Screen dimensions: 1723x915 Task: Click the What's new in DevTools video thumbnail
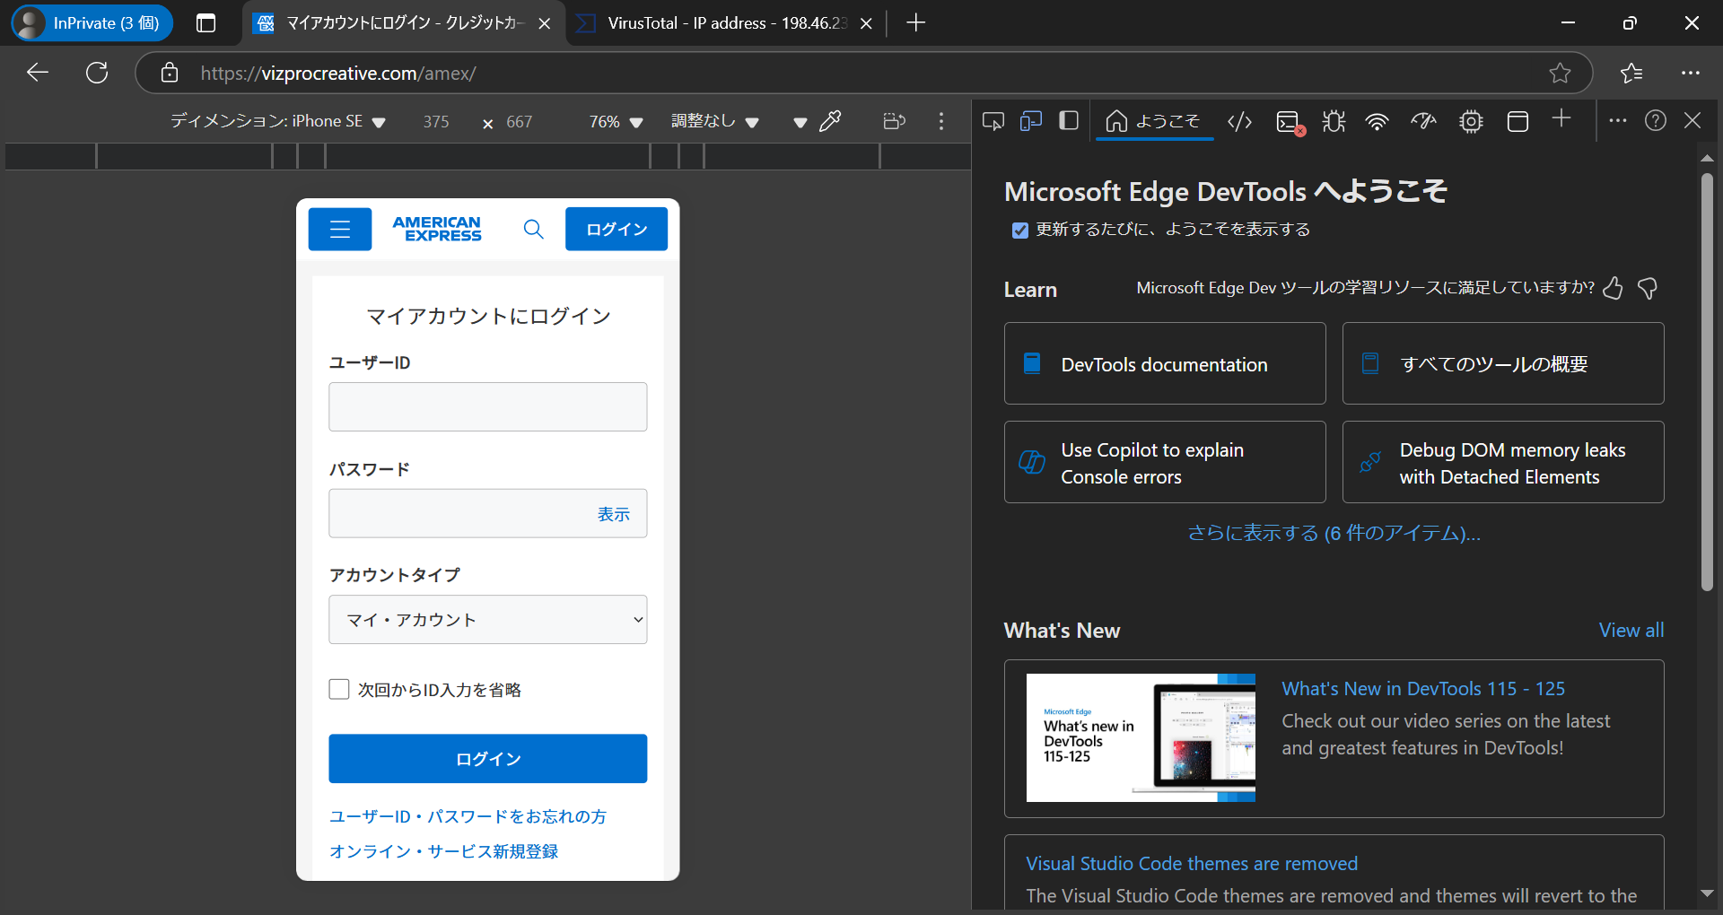(1141, 737)
